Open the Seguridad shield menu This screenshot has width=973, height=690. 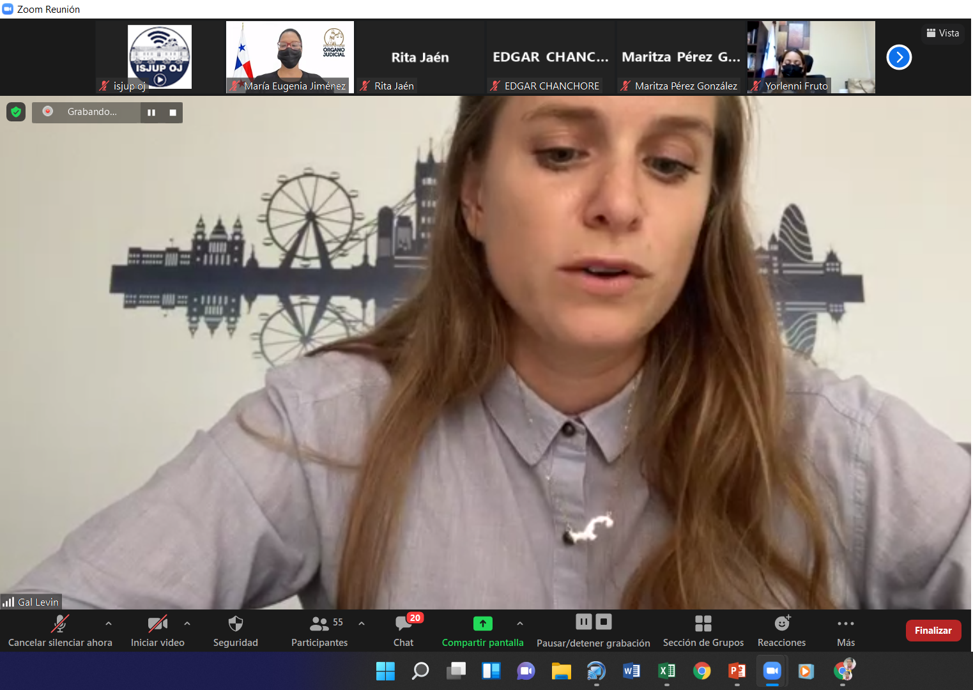tap(236, 631)
